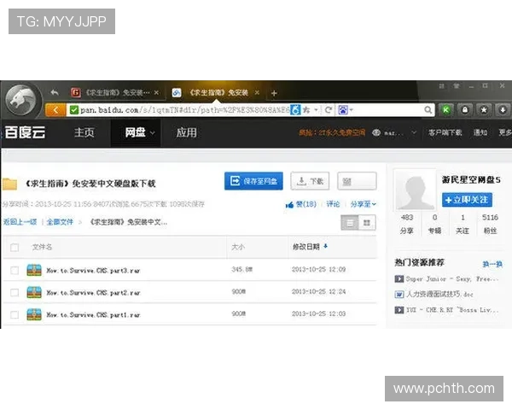Click the rar icon of How.to.Survive.CHS.part3.rar
The height and width of the screenshot is (410, 512).
(34, 270)
